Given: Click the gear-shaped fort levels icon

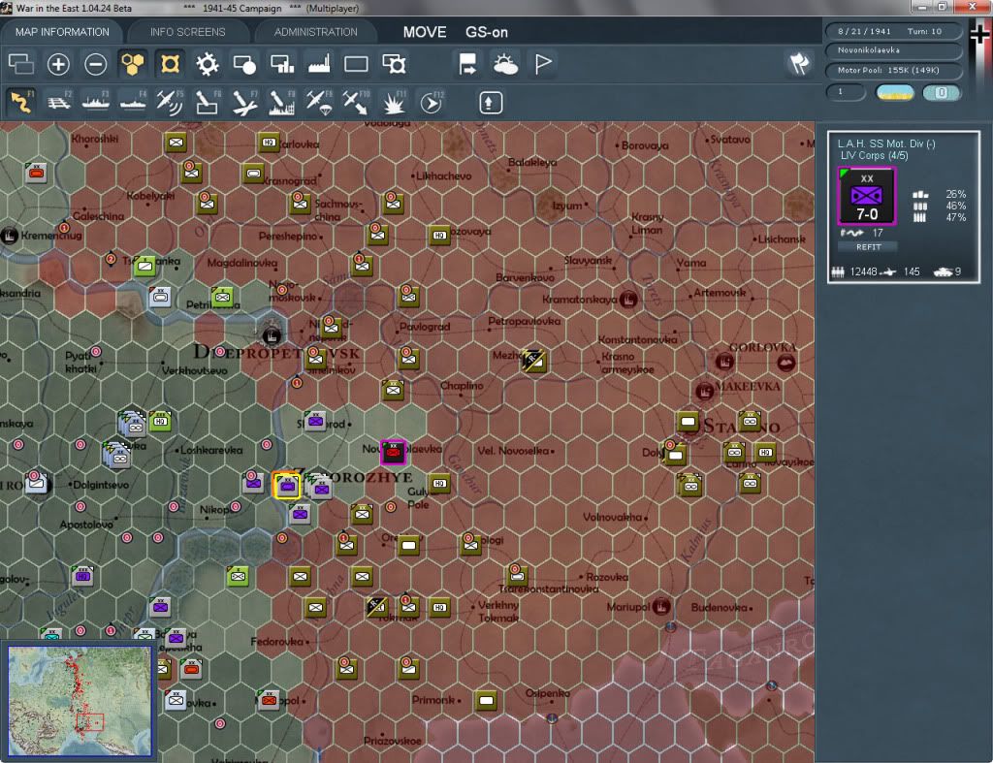Looking at the screenshot, I should (x=208, y=64).
